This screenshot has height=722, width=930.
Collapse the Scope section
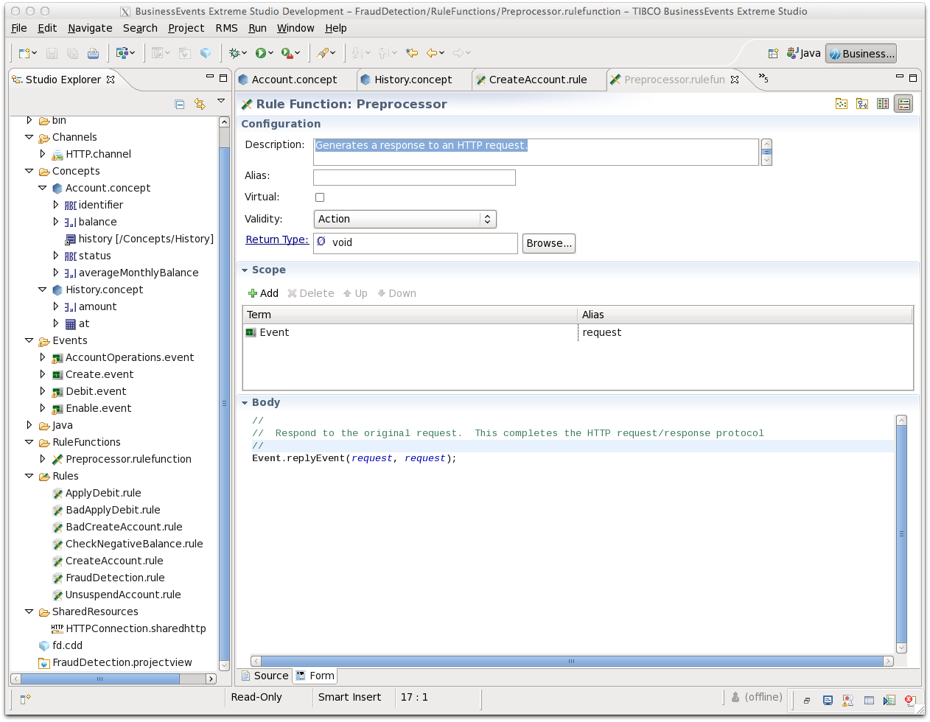coord(245,270)
